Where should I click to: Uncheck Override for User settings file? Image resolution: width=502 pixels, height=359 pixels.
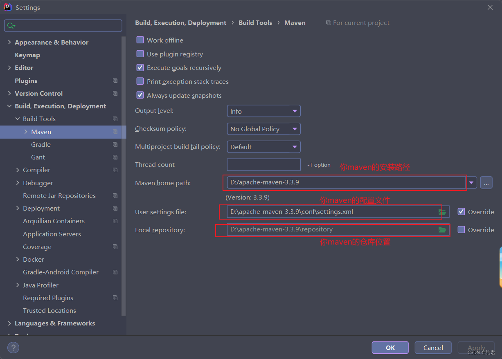pyautogui.click(x=461, y=212)
